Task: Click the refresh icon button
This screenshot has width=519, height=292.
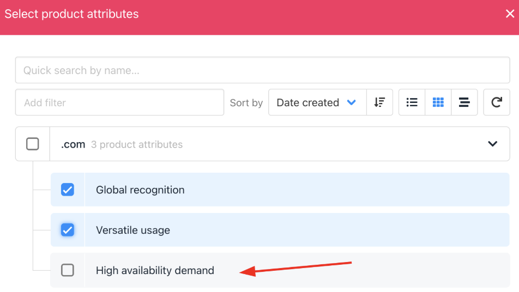Action: 497,102
